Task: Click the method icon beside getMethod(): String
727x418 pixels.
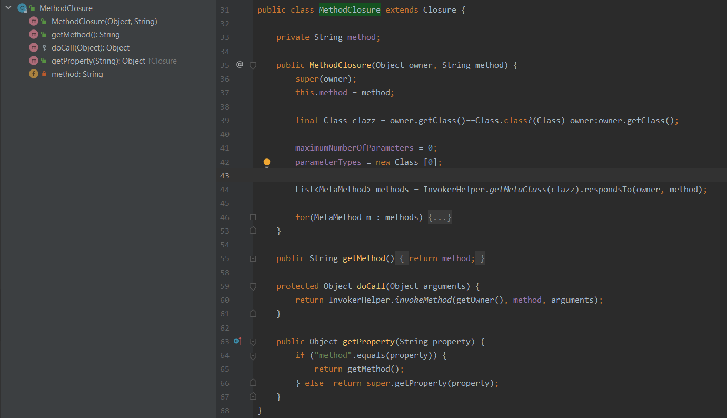Action: click(34, 35)
